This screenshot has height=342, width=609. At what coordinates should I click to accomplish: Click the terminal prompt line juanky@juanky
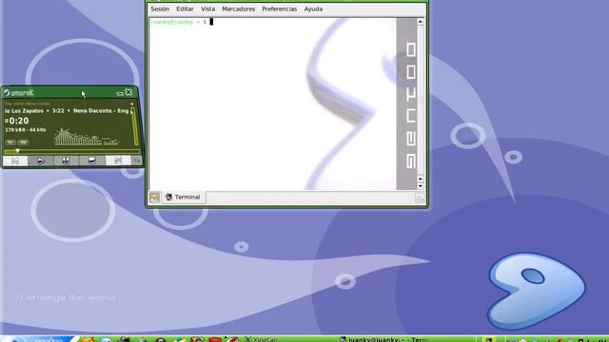coord(182,22)
